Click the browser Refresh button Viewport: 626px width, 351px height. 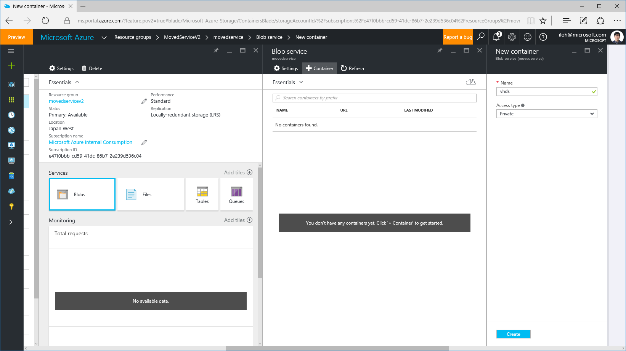(x=45, y=21)
